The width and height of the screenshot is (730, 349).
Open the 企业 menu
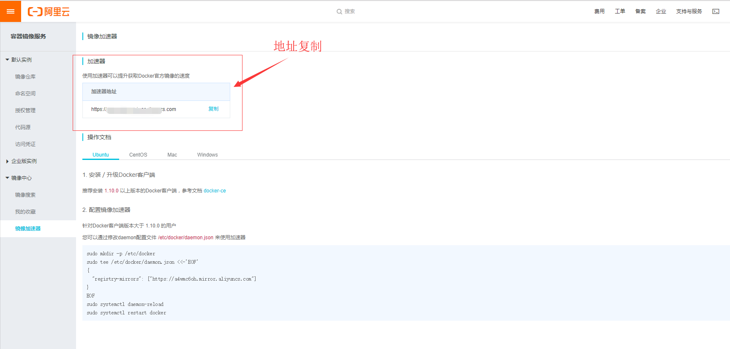(x=661, y=11)
